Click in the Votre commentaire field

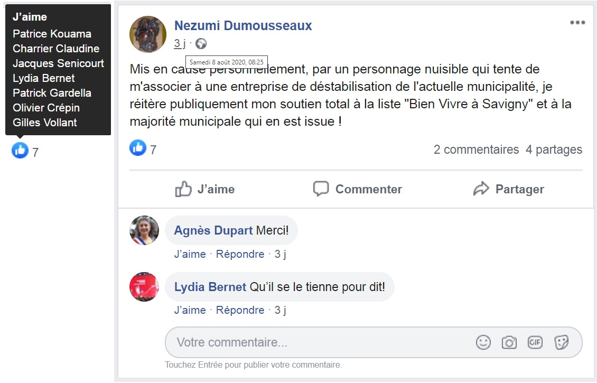pos(317,342)
